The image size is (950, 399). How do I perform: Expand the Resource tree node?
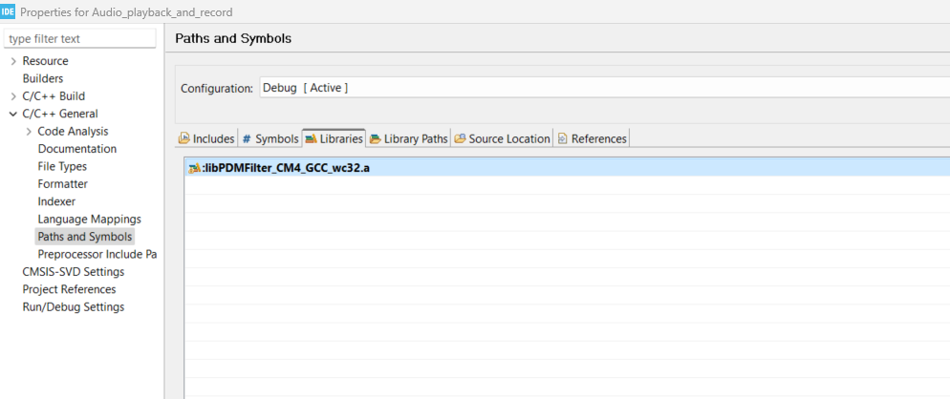tap(13, 61)
